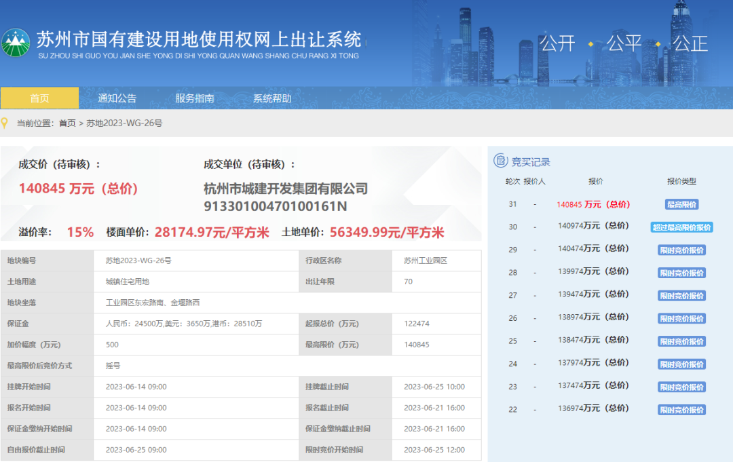This screenshot has width=733, height=462.
Task: Open the 首页 navigation tab
Action: [39, 98]
